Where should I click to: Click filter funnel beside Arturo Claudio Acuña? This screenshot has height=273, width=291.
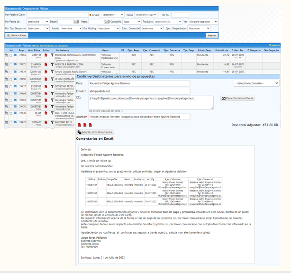tap(52, 72)
